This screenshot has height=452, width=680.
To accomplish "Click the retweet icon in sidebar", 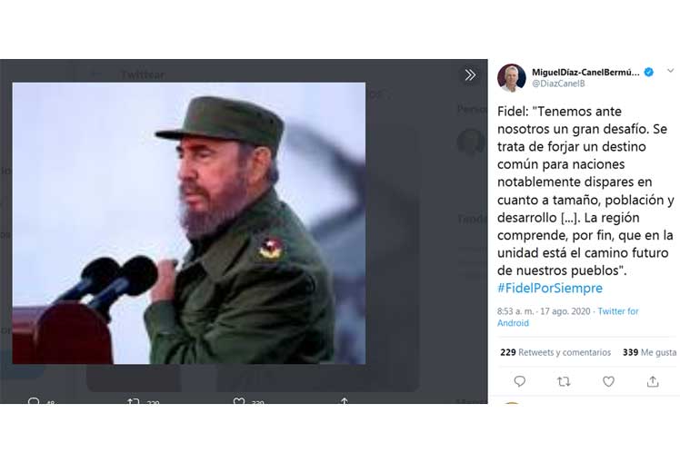I will point(564,381).
